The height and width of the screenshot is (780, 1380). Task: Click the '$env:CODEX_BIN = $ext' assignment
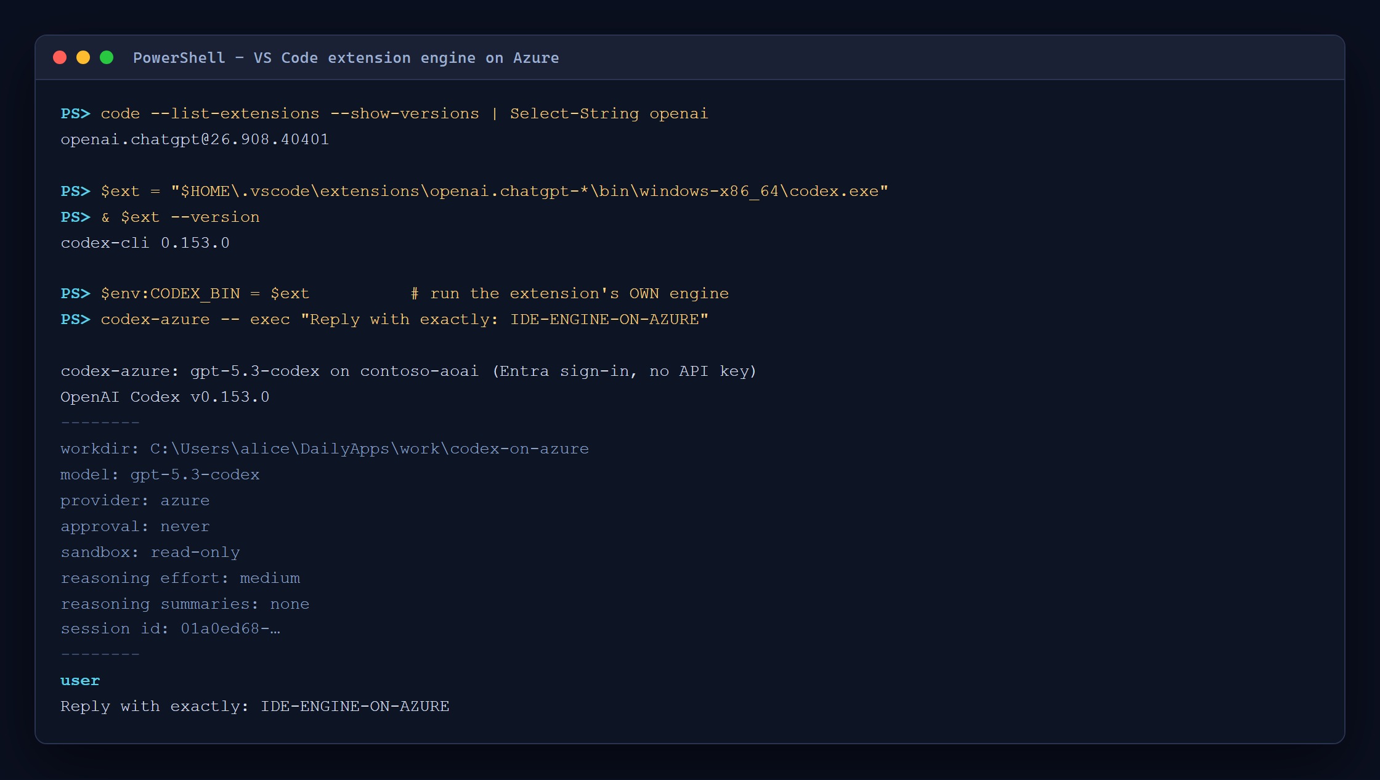pyautogui.click(x=205, y=294)
